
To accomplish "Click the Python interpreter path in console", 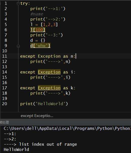I will click(67, 129).
